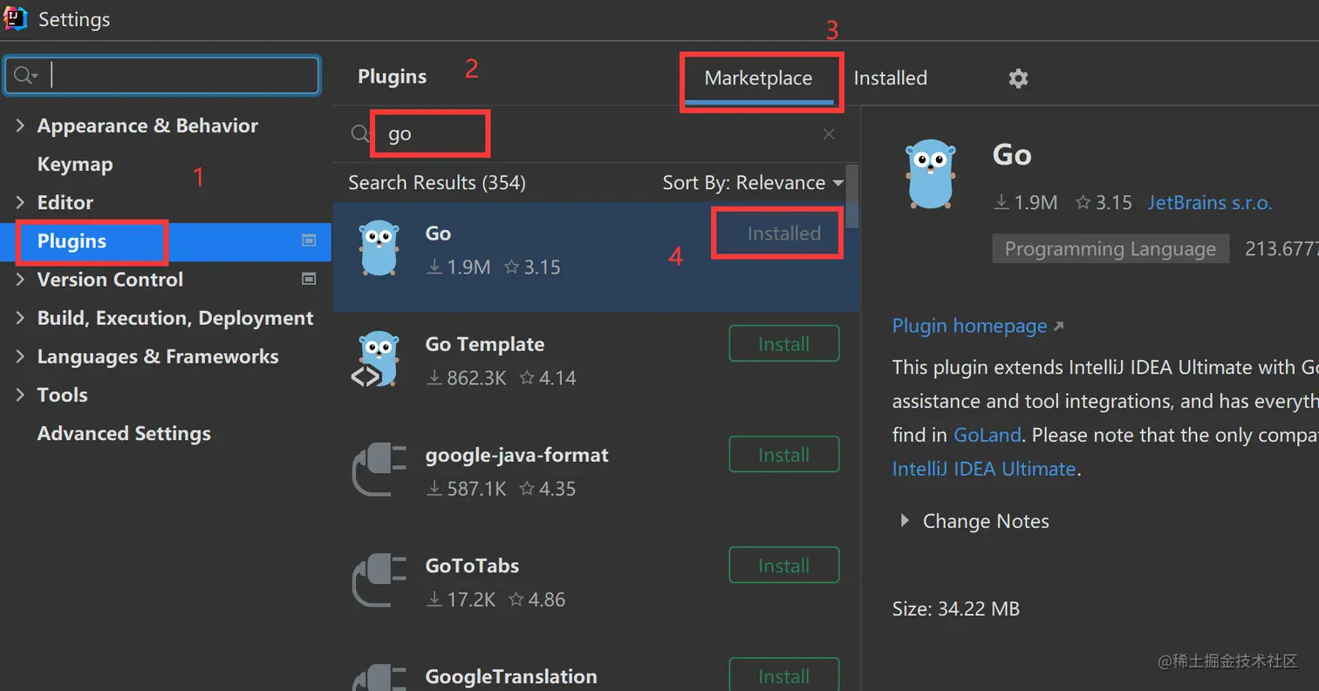1319x691 pixels.
Task: Click the plugin search magnifier icon
Action: tap(359, 133)
